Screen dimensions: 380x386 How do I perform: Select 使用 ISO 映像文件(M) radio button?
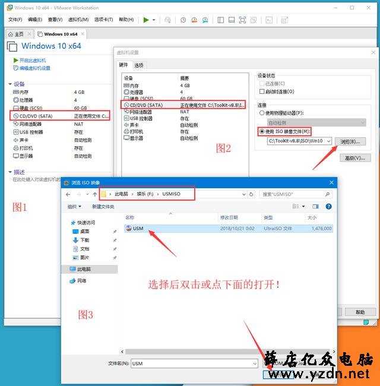[262, 131]
